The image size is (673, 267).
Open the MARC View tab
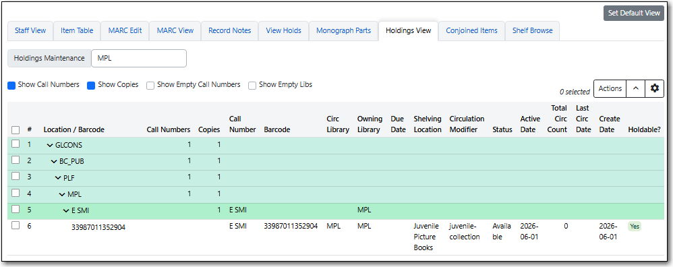[175, 31]
